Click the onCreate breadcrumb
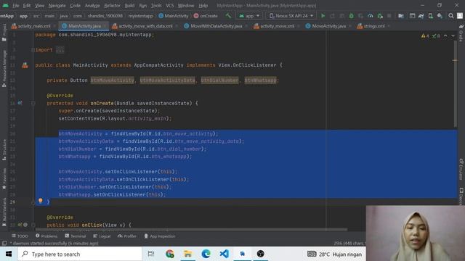This screenshot has width=465, height=261. click(x=206, y=16)
